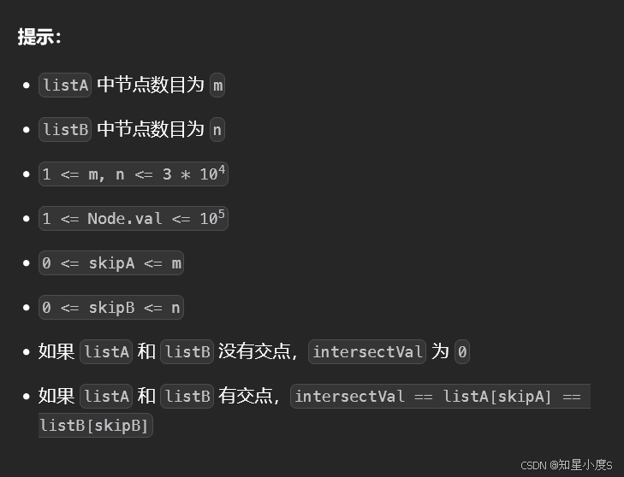The width and height of the screenshot is (624, 477).
Task: Click the n code tag after listB line
Action: click(x=217, y=130)
